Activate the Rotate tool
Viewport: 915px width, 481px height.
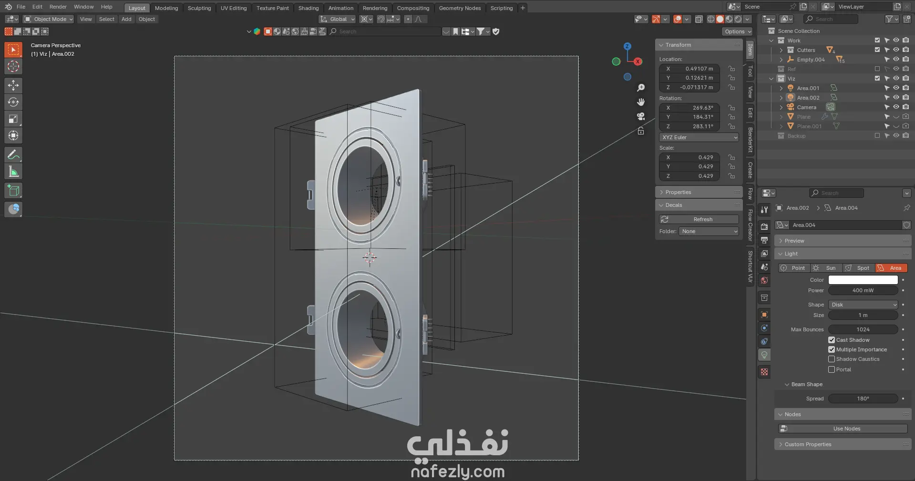click(13, 102)
